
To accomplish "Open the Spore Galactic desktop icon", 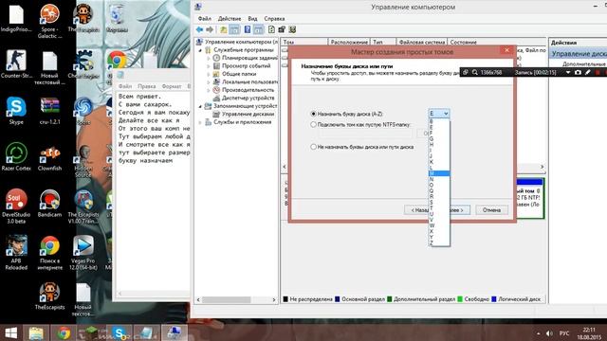I will coord(49,21).
